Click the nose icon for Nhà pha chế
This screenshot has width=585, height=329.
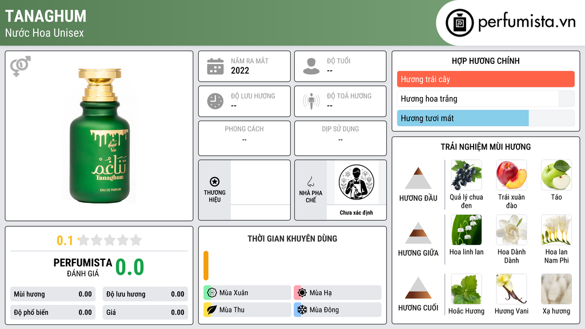(310, 182)
